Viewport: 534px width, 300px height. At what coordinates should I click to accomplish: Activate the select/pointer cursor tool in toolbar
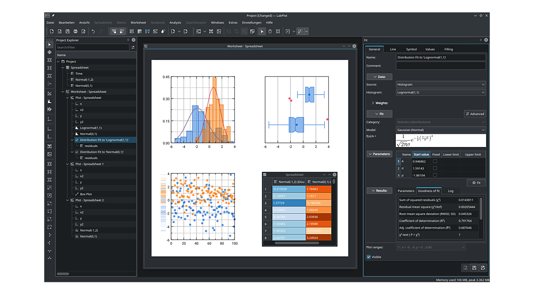[262, 31]
